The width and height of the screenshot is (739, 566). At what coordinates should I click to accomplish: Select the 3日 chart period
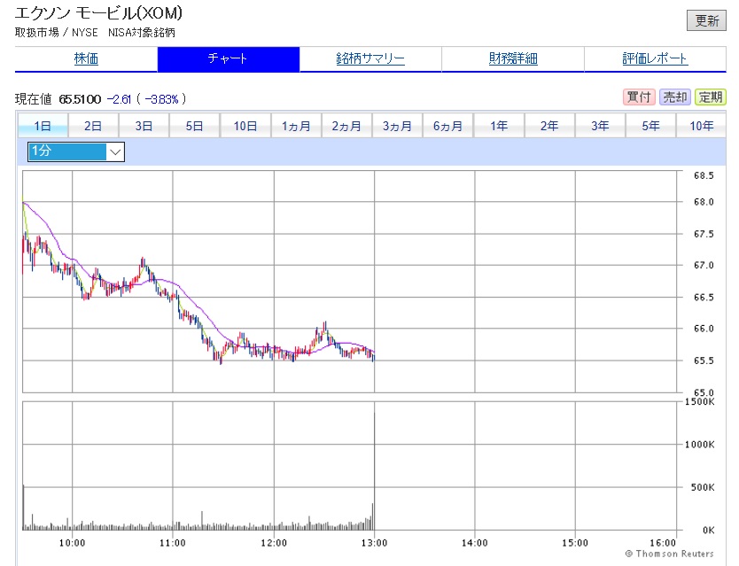click(144, 126)
